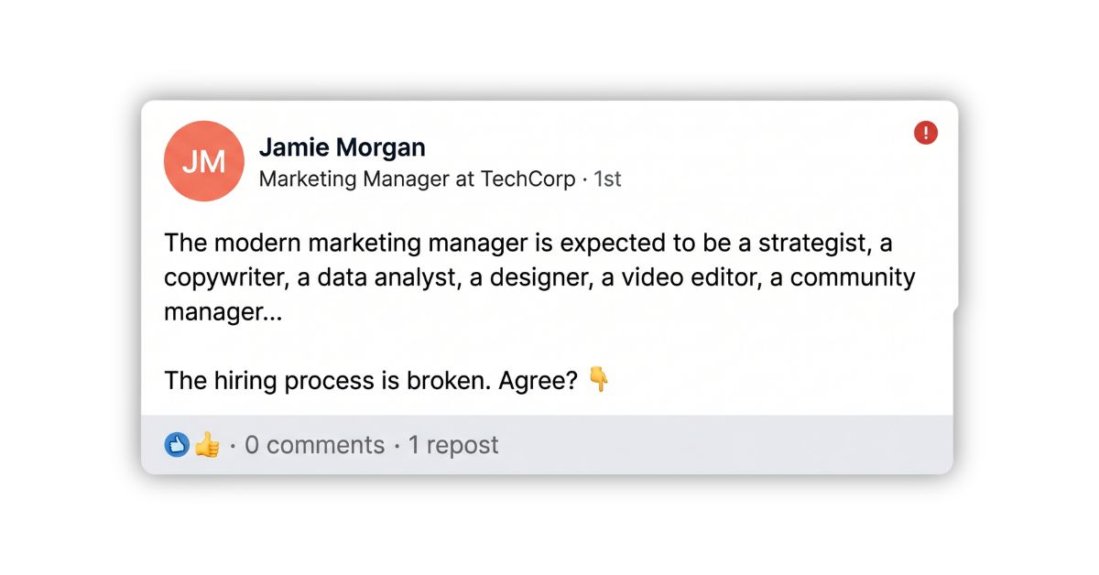
Task: Open the JM profile avatar
Action: (203, 161)
